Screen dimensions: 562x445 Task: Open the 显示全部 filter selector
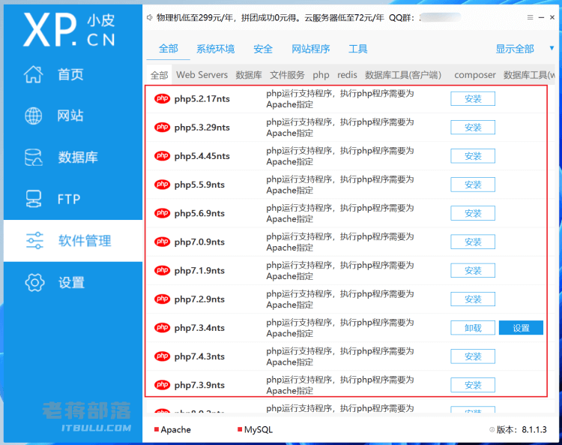pos(515,49)
